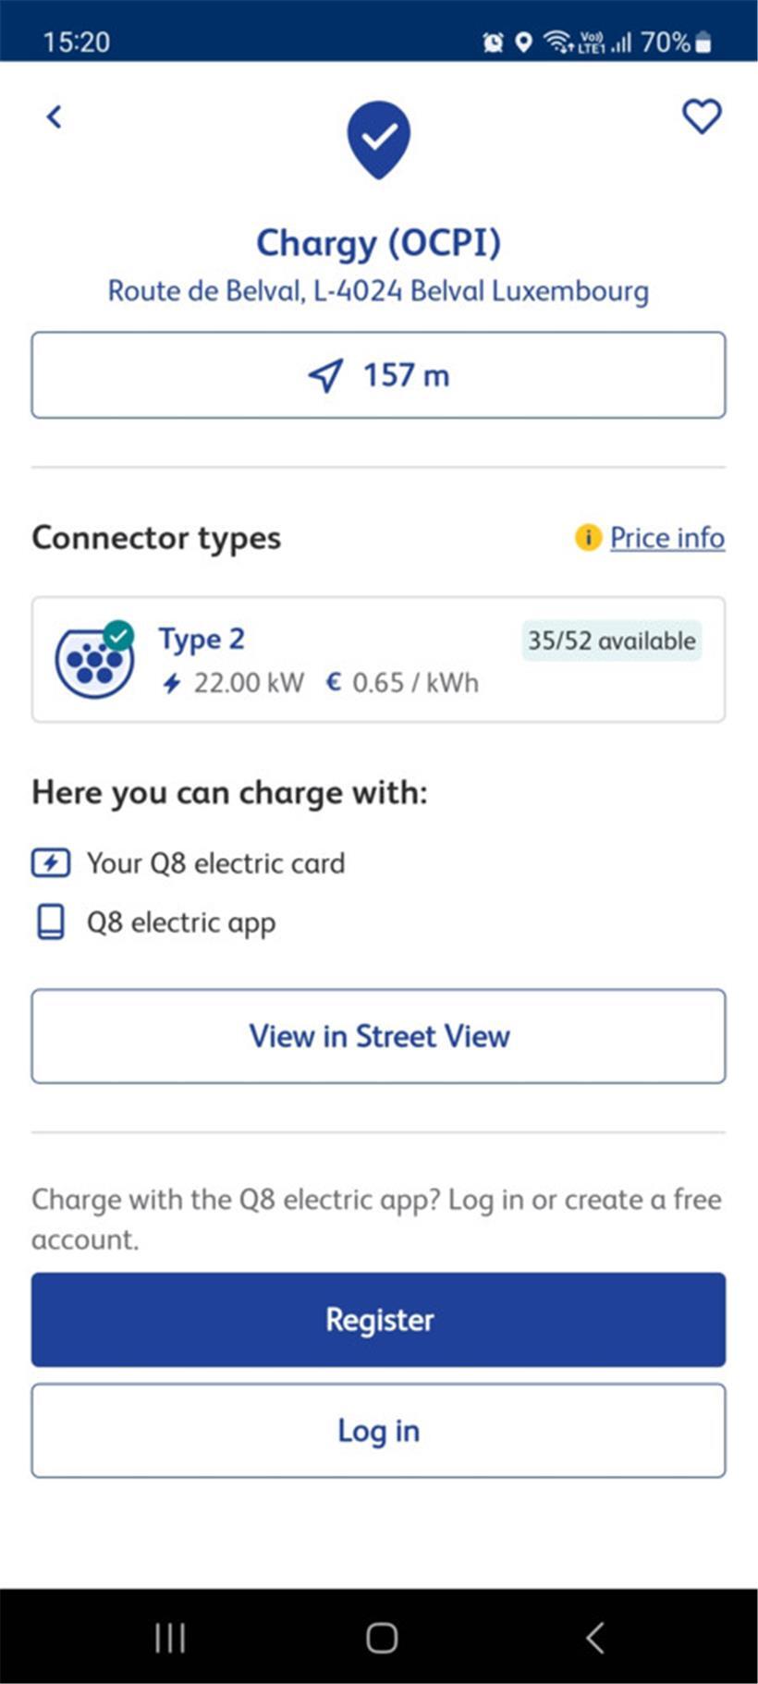Tap the Q8 electric app phone icon
The height and width of the screenshot is (1684, 758).
click(51, 922)
